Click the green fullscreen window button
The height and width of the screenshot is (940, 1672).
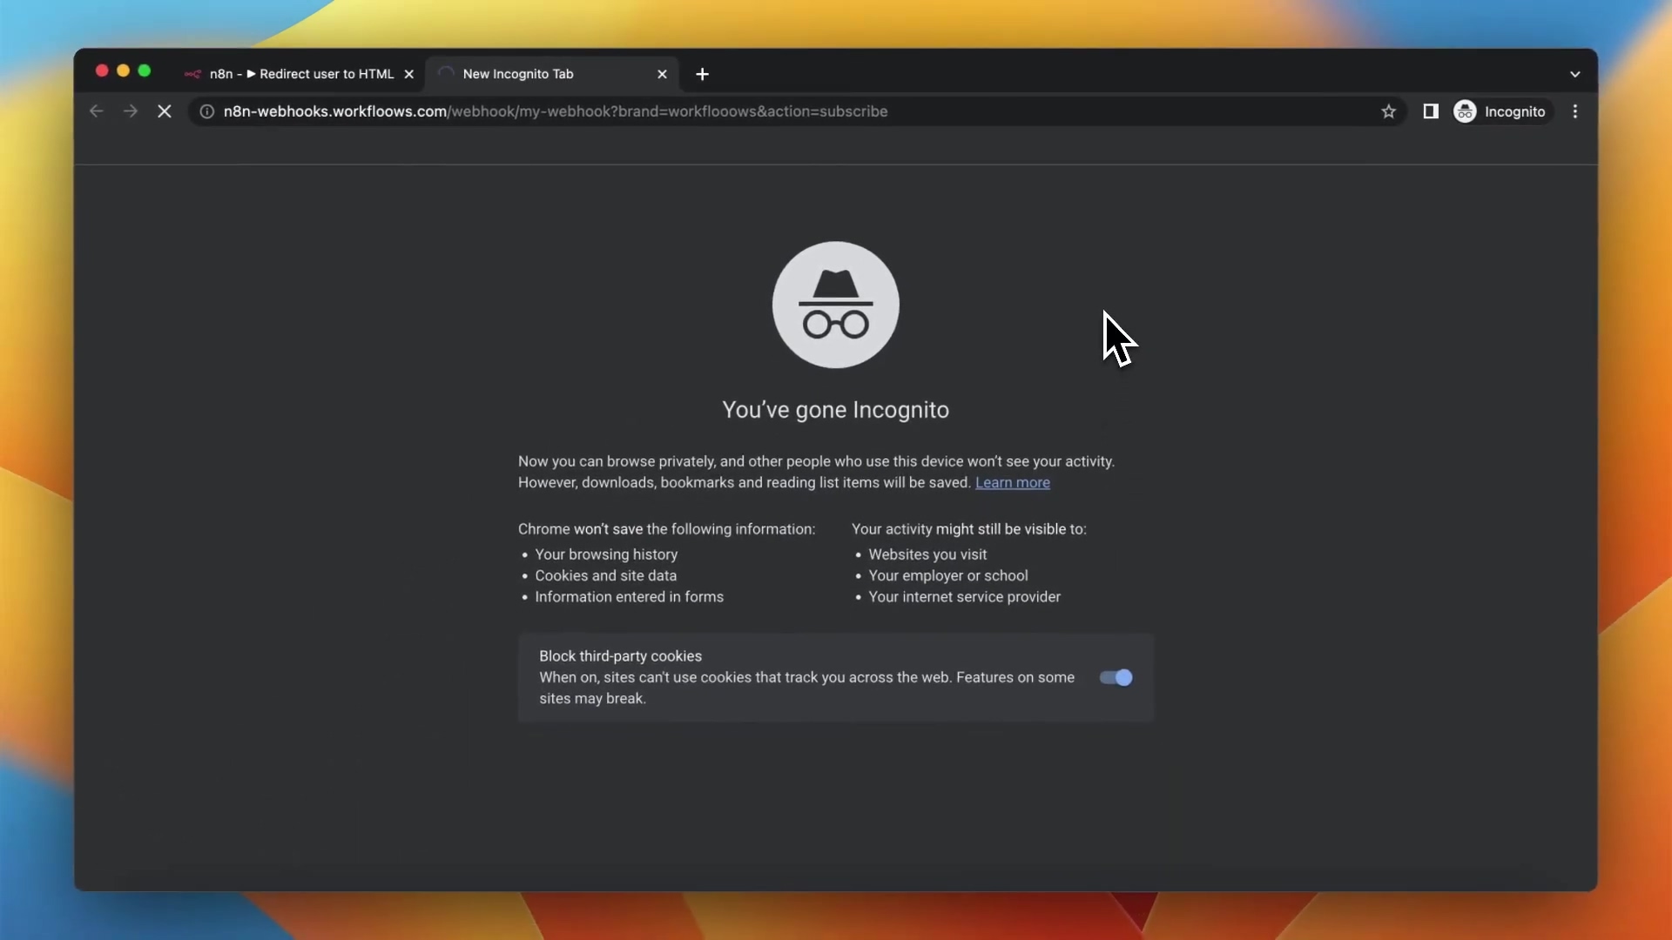tap(145, 70)
